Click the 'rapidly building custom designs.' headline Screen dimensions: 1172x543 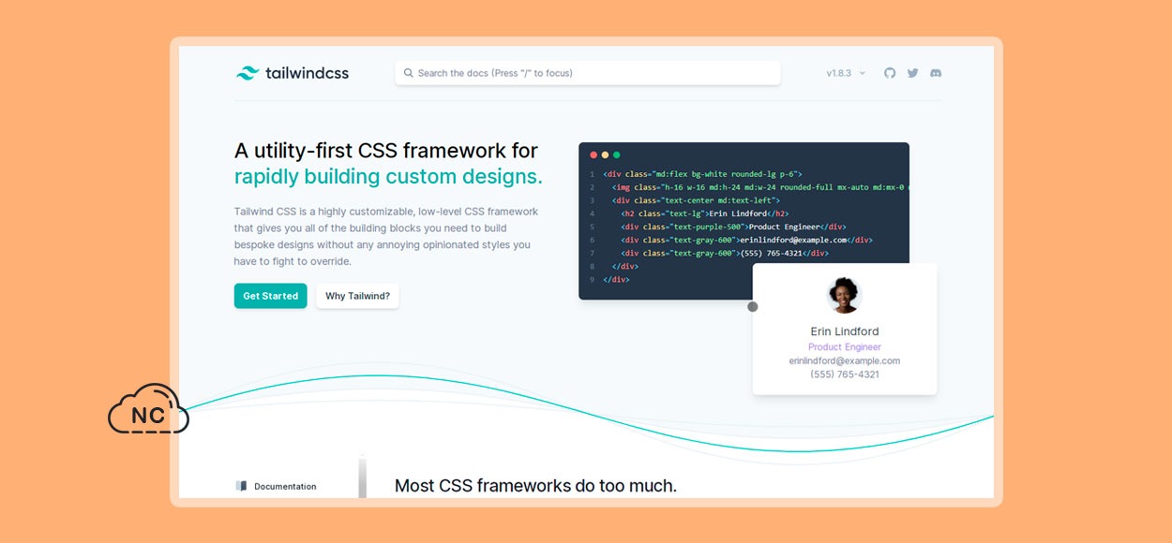(x=388, y=177)
